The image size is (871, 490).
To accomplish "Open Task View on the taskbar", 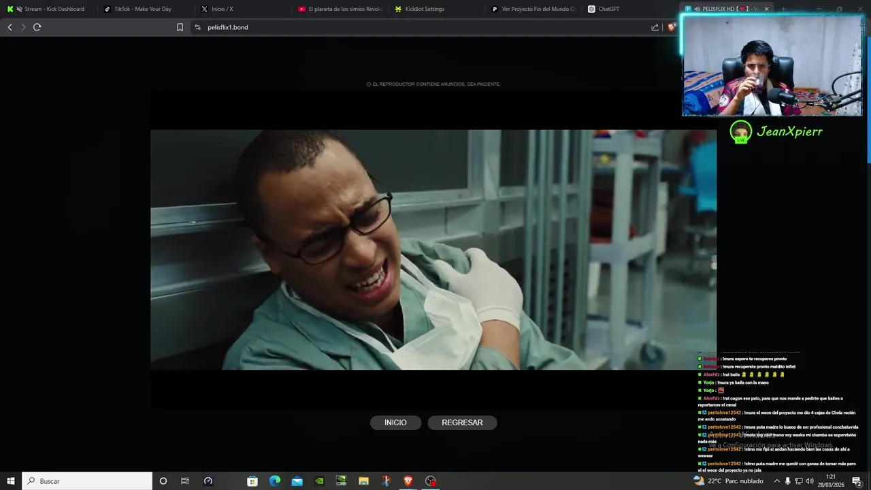I will 185,481.
